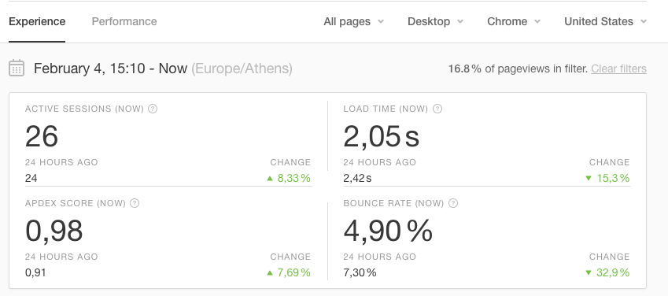Image resolution: width=668 pixels, height=296 pixels.
Task: Click the green down arrow by 15,3 %
Action: coord(589,178)
